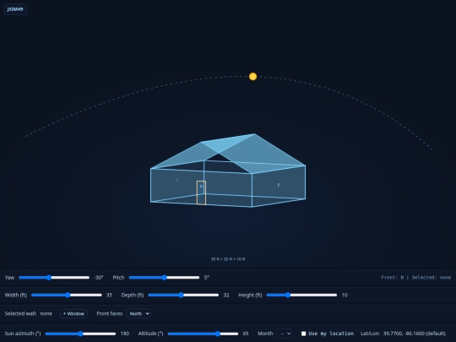The height and width of the screenshot is (342, 456).
Task: Adjust the Depth (ft) slider
Action: tap(183, 295)
